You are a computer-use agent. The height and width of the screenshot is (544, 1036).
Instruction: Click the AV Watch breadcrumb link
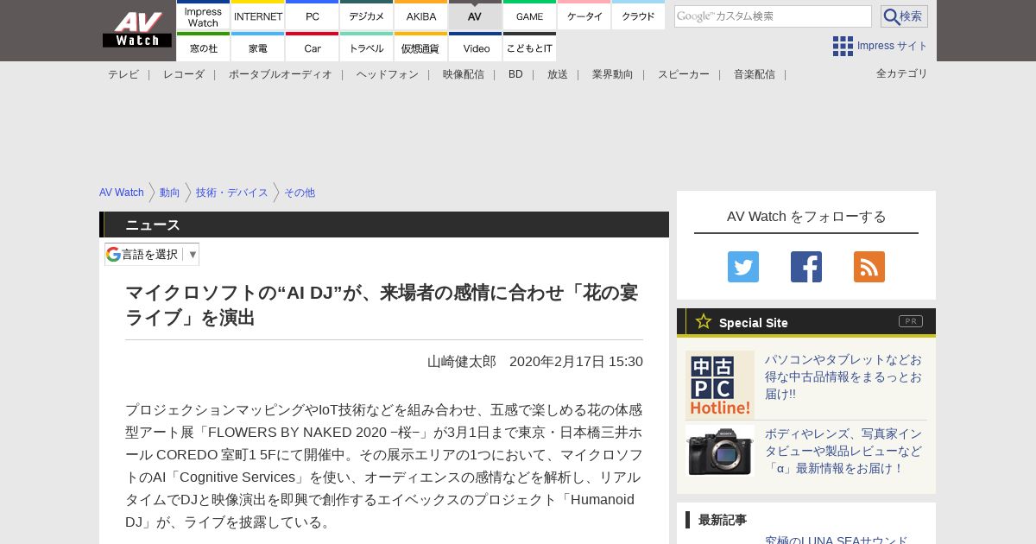pos(122,193)
